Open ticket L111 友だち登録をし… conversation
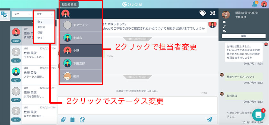This screenshot has height=125, width=269. 33,95
